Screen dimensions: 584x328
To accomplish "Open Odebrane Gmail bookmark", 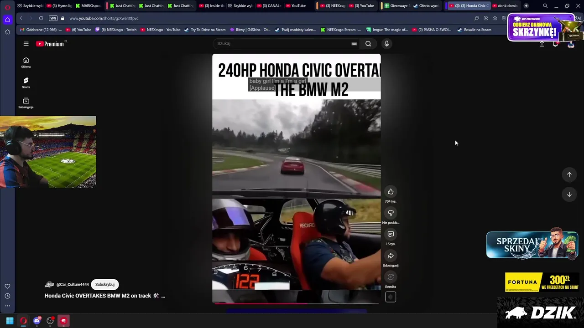I will click(x=41, y=30).
